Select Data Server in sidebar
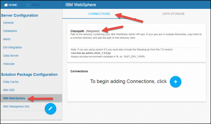The width and height of the screenshot is (211, 124). 11,55
